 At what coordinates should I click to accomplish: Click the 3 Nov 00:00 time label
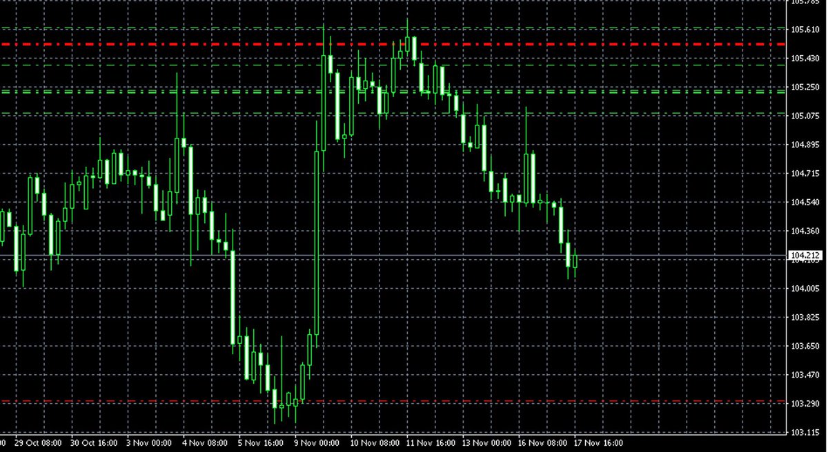click(x=150, y=442)
